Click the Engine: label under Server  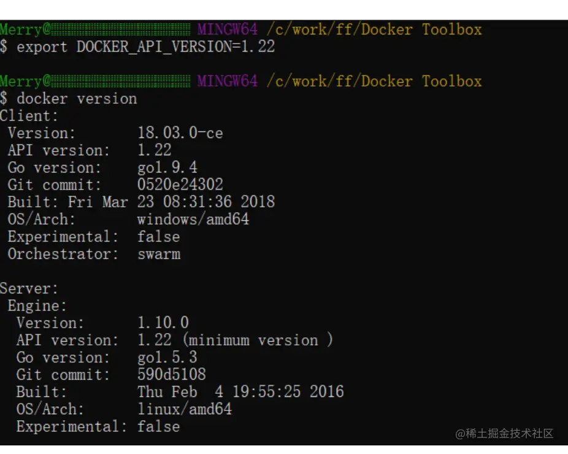click(37, 306)
